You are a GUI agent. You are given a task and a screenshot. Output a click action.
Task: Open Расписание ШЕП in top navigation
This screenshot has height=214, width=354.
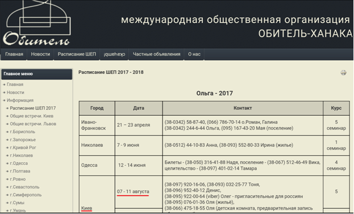point(77,54)
